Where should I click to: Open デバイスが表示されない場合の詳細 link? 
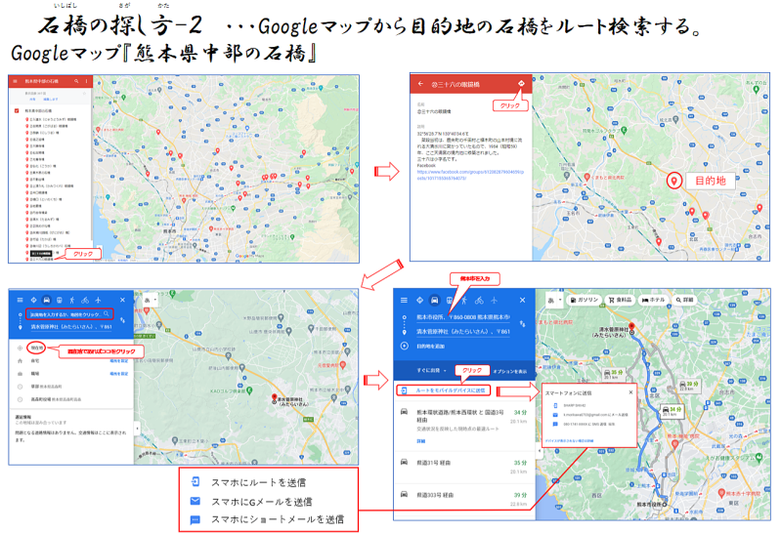569,441
